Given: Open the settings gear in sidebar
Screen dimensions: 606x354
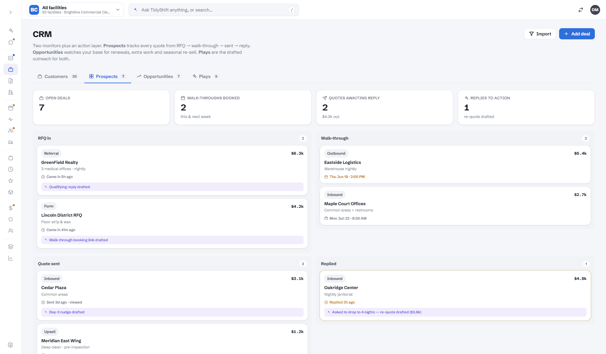Looking at the screenshot, I should [10, 345].
